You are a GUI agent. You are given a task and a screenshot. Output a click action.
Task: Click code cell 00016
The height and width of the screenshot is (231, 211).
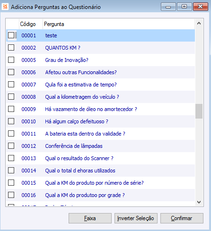(x=29, y=195)
